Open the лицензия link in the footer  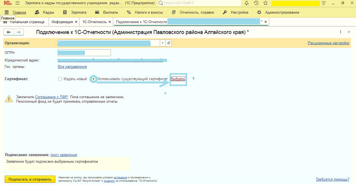(x=109, y=181)
